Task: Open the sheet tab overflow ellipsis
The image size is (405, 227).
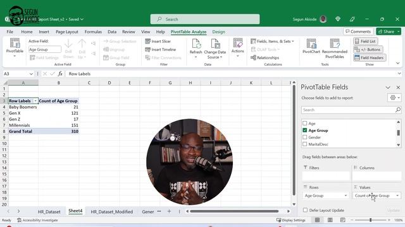Action: [159, 211]
